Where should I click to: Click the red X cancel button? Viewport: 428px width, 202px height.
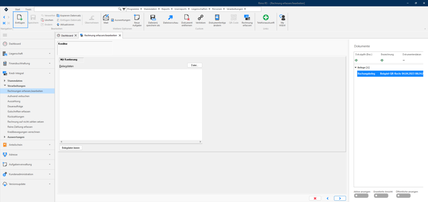point(315,198)
